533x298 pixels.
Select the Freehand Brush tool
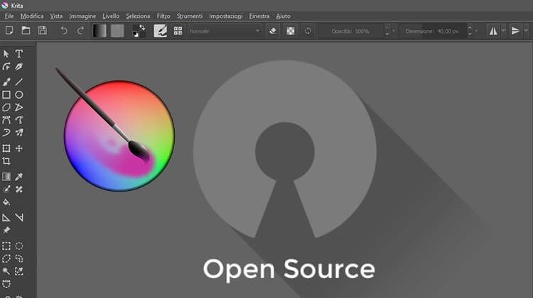coord(6,82)
